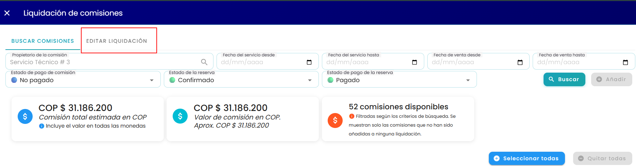Open calendar for Fecha del servicio desde
Screen dimensions: 636x166
tap(309, 62)
